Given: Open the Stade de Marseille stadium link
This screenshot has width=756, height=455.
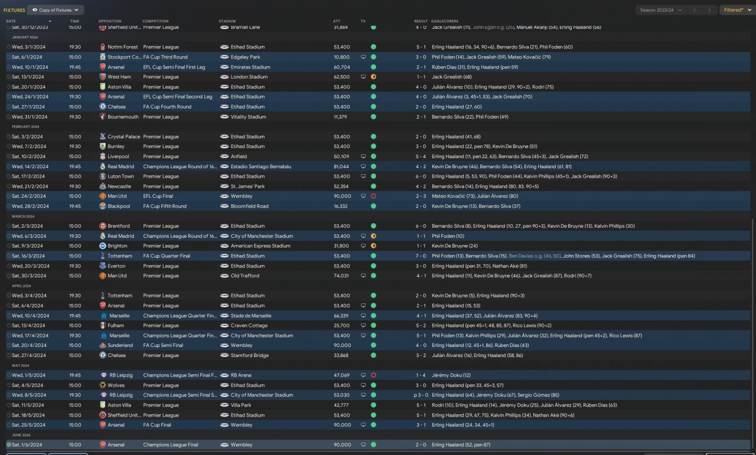Looking at the screenshot, I should point(251,316).
